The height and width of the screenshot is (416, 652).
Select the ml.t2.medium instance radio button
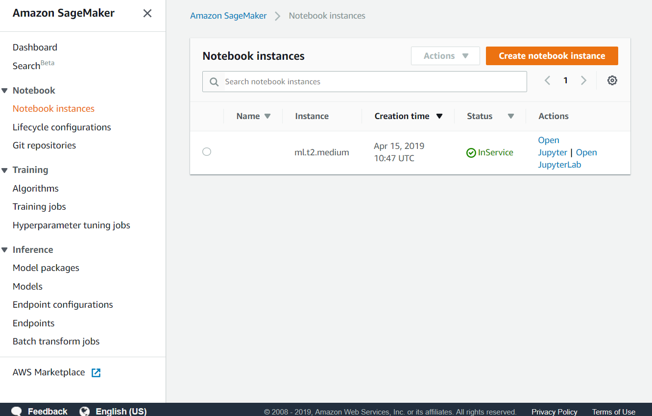[x=207, y=152]
